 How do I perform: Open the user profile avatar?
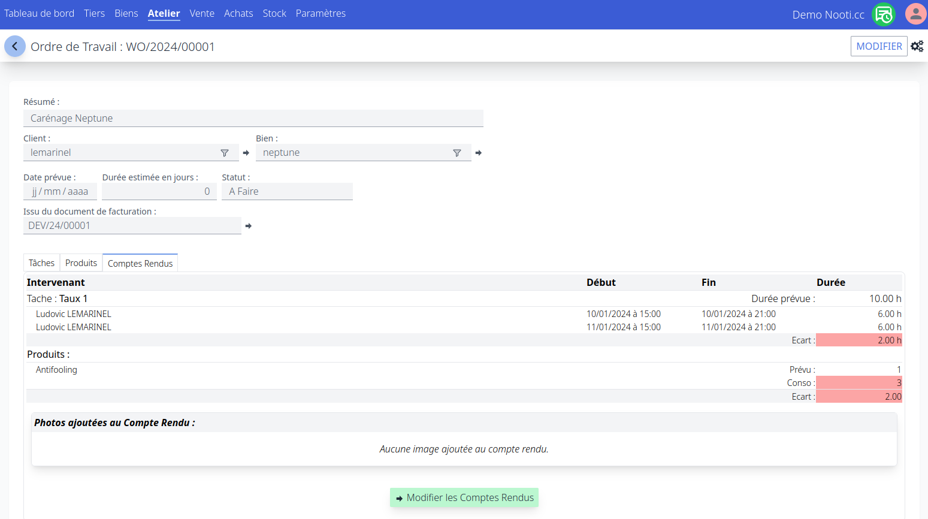coord(915,14)
